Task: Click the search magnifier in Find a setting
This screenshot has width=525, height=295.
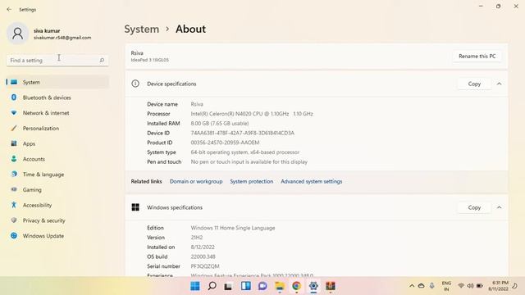Action: pyautogui.click(x=102, y=60)
